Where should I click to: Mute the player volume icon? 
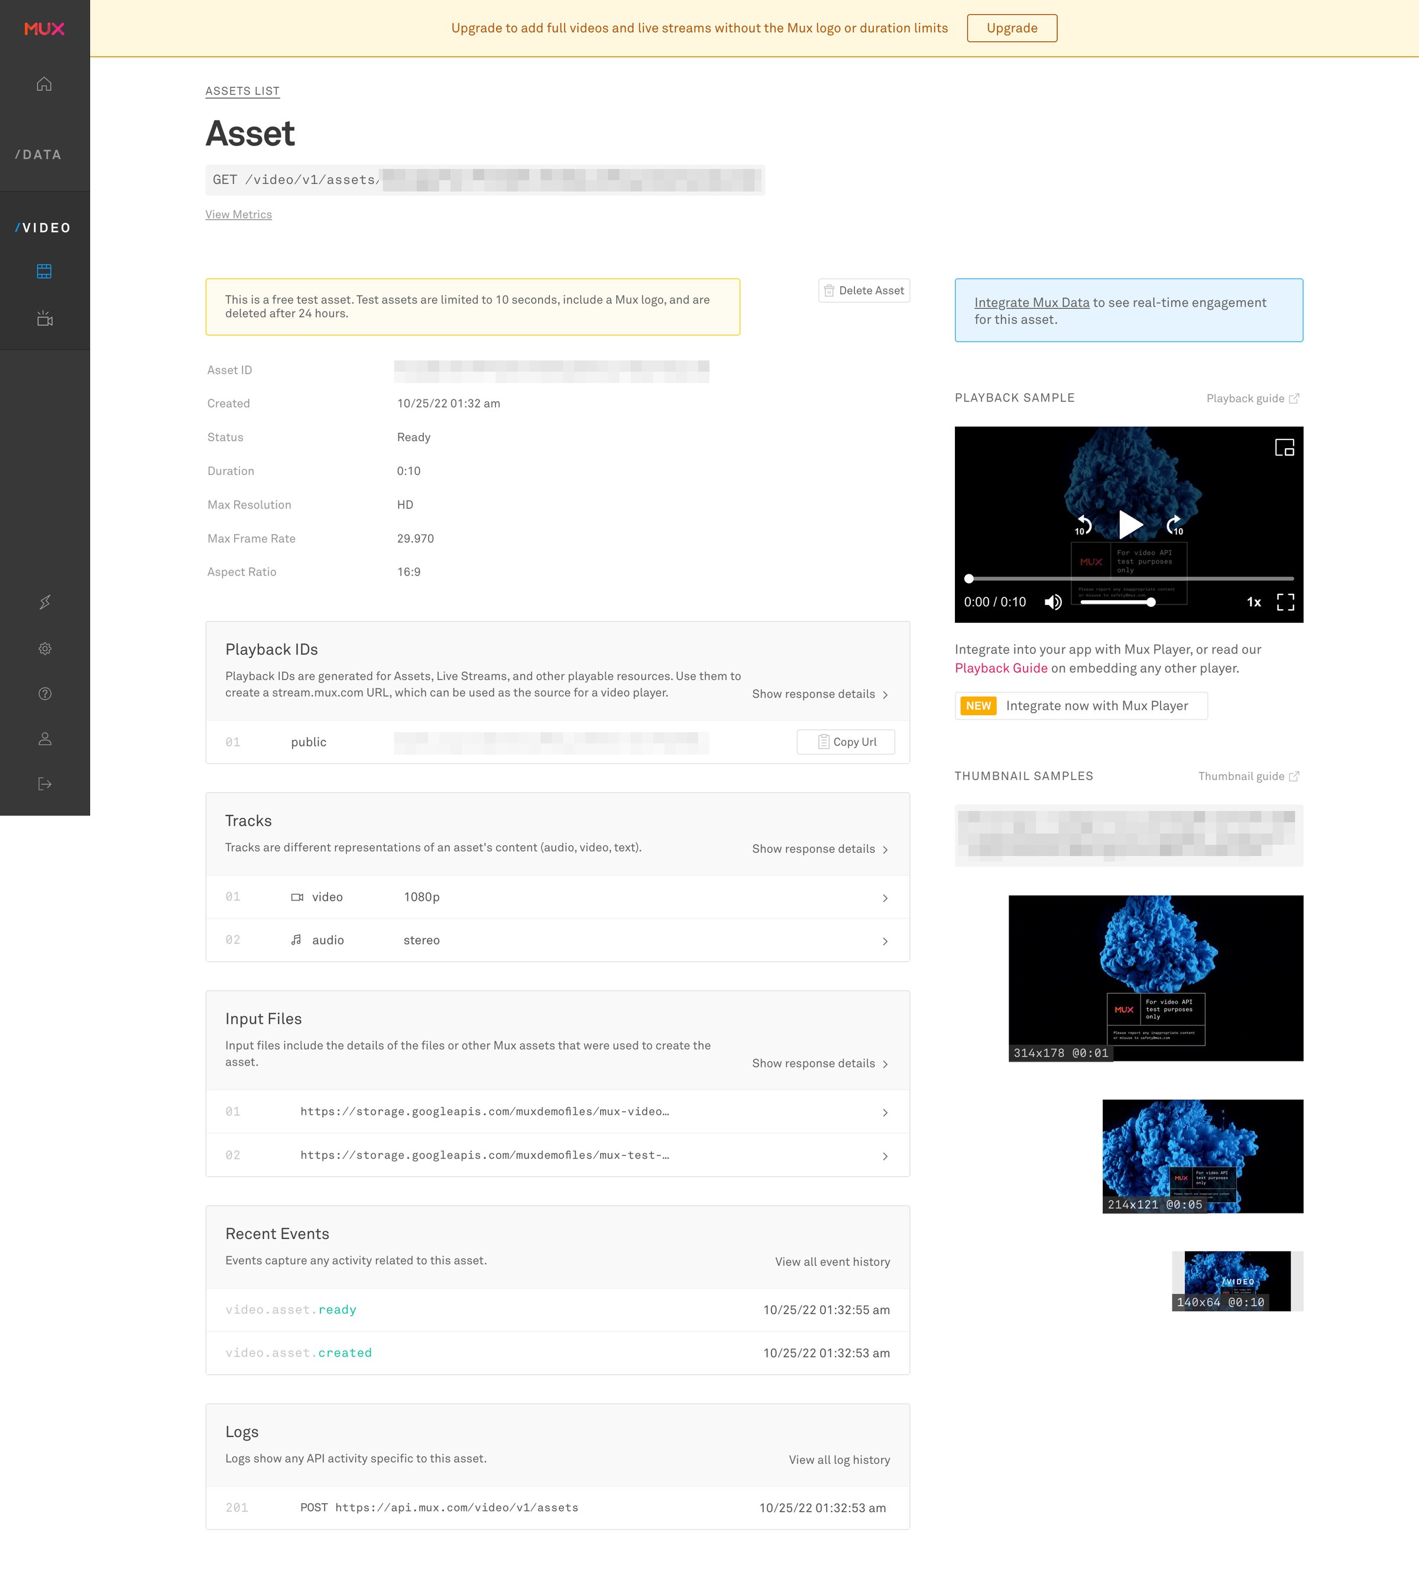pyautogui.click(x=1054, y=602)
